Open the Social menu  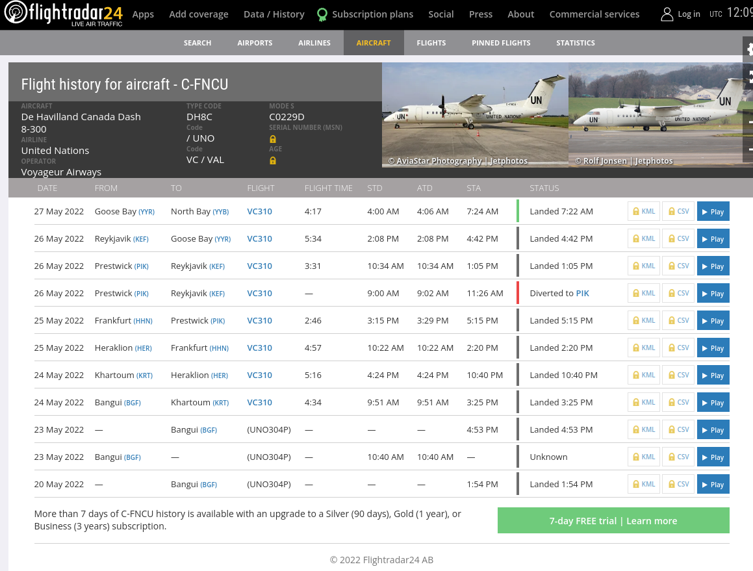(441, 14)
